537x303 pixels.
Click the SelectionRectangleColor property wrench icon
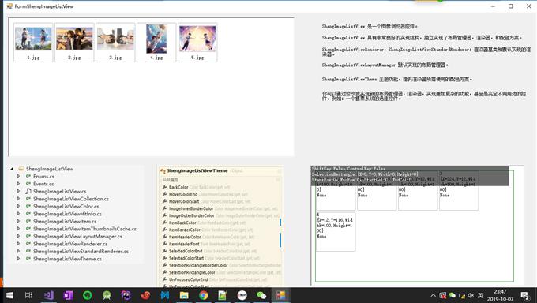click(x=165, y=272)
